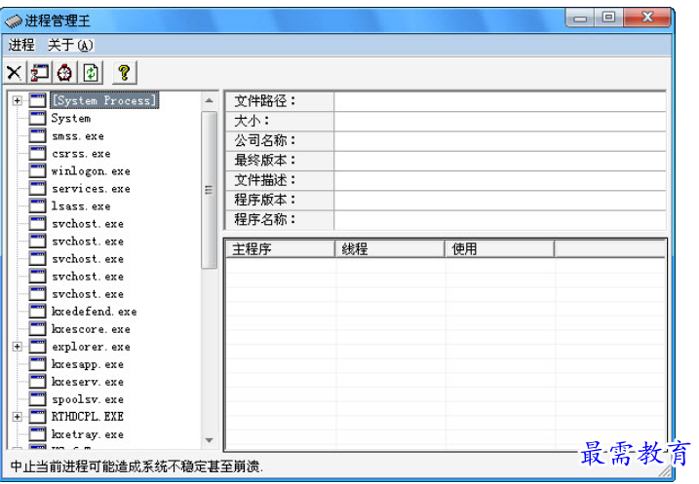Select the [System Process] entry
Screen dimensions: 699x484
(x=104, y=100)
